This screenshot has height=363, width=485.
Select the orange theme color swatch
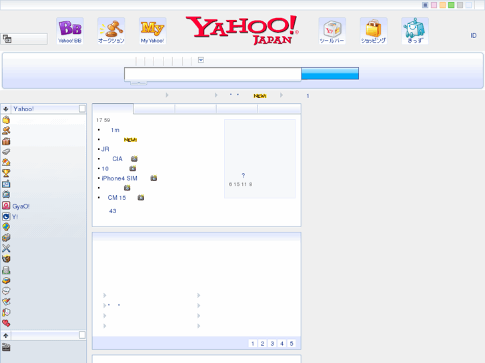(x=442, y=5)
